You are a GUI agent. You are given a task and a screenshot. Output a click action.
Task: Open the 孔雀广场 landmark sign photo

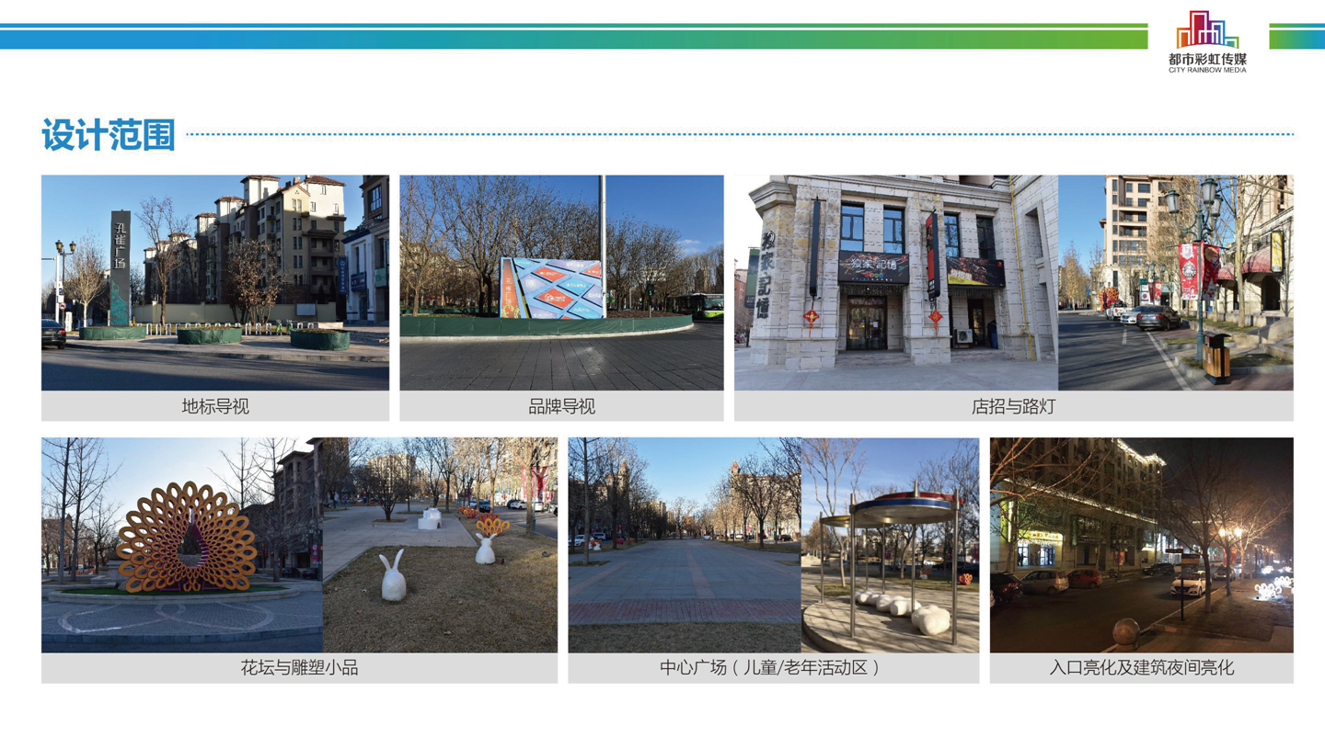tap(214, 282)
